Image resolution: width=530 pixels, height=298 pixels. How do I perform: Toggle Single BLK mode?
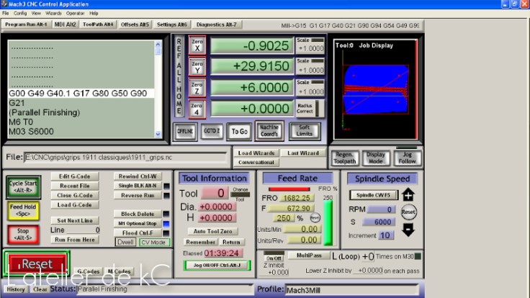[136, 186]
